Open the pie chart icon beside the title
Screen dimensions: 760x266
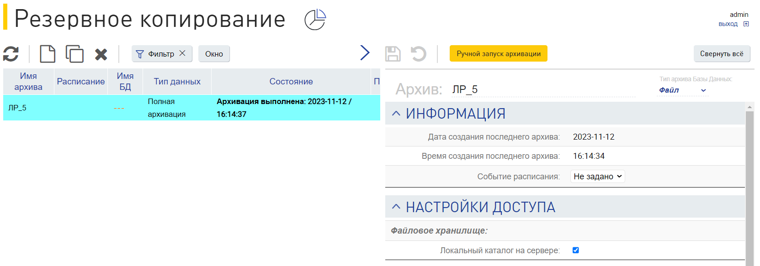(315, 20)
